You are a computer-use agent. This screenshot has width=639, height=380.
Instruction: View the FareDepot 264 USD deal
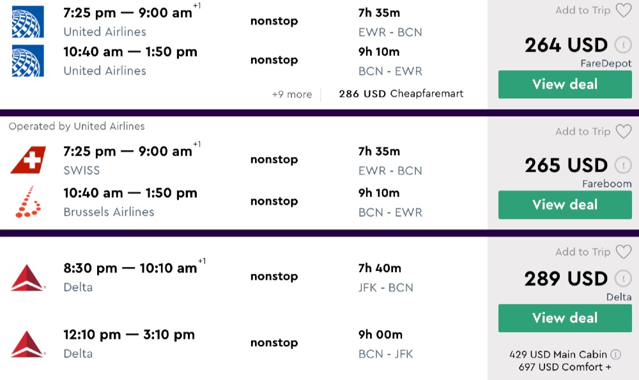[x=565, y=84]
